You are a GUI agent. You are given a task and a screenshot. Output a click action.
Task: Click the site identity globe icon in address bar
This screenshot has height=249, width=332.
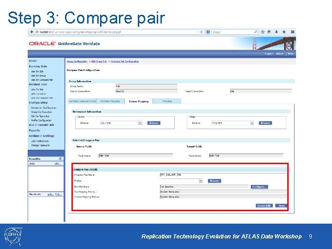pos(37,32)
